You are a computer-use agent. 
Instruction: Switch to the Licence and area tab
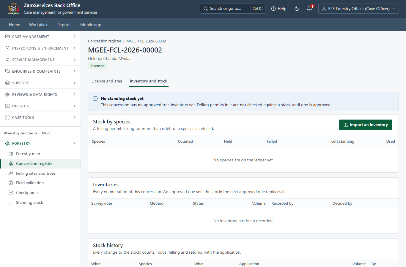pos(107,81)
